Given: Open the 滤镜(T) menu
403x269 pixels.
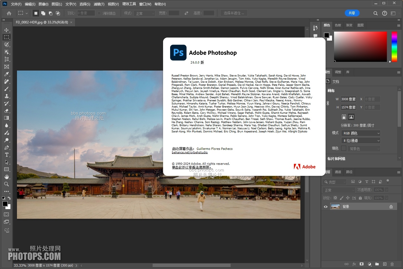Looking at the screenshot, I should pos(99,4).
